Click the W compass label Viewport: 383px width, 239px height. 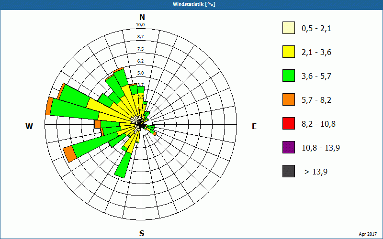click(x=29, y=126)
